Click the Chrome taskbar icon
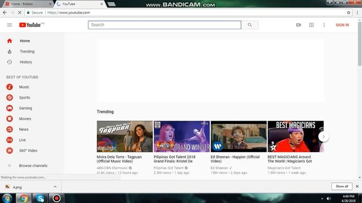Image resolution: width=362 pixels, height=203 pixels. click(x=23, y=198)
